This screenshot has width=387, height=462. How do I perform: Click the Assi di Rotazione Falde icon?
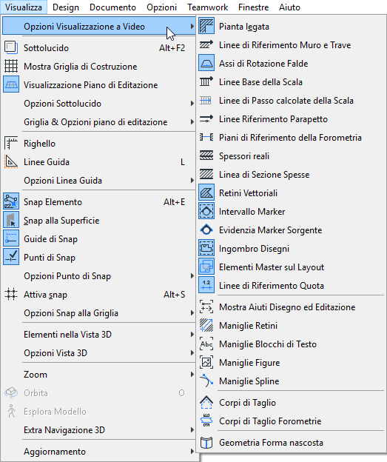(206, 64)
